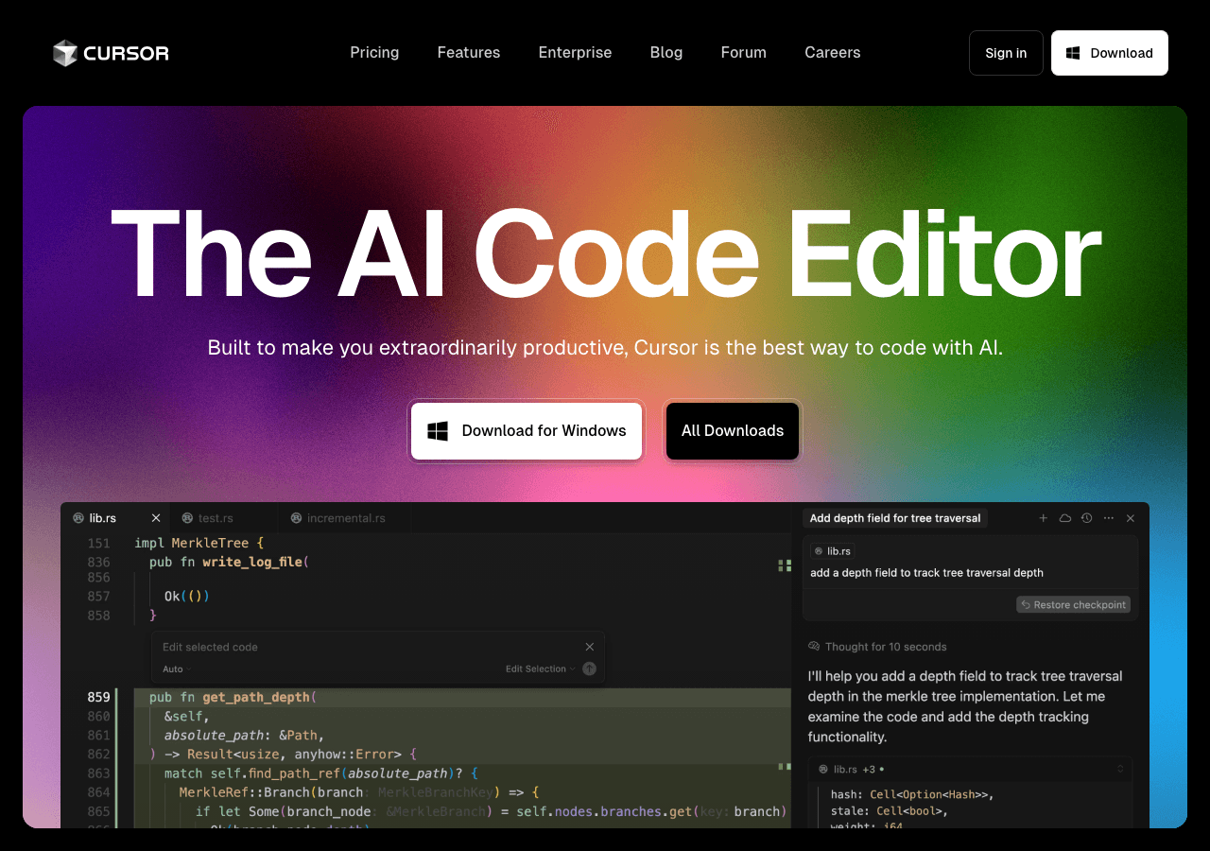
Task: Click the Sign in button
Action: pyautogui.click(x=1005, y=52)
